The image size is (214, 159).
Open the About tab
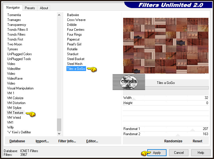[x=44, y=8]
